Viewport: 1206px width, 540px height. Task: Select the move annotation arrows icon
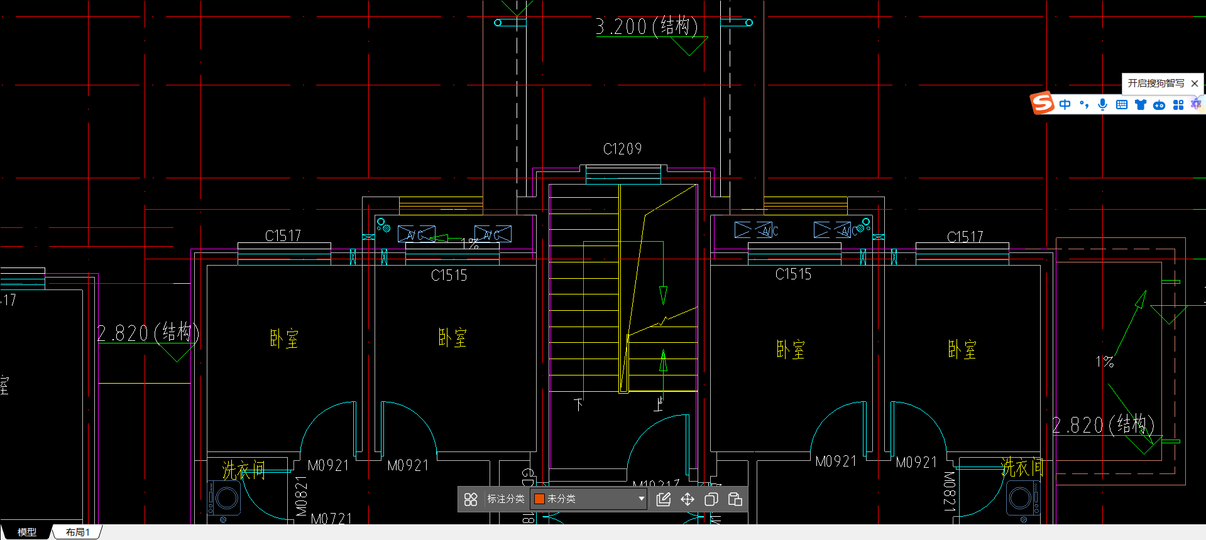tap(688, 499)
